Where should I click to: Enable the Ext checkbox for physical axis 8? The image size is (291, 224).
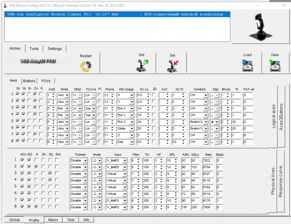(x=57, y=206)
